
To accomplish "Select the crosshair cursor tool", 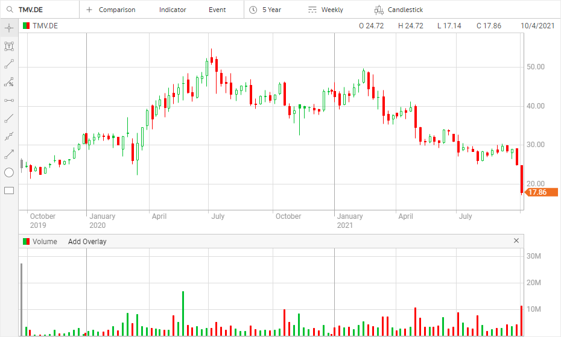I will (x=9, y=28).
